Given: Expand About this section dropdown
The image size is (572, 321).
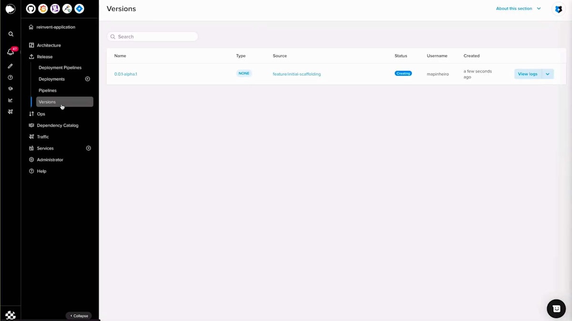Looking at the screenshot, I should coord(518,9).
